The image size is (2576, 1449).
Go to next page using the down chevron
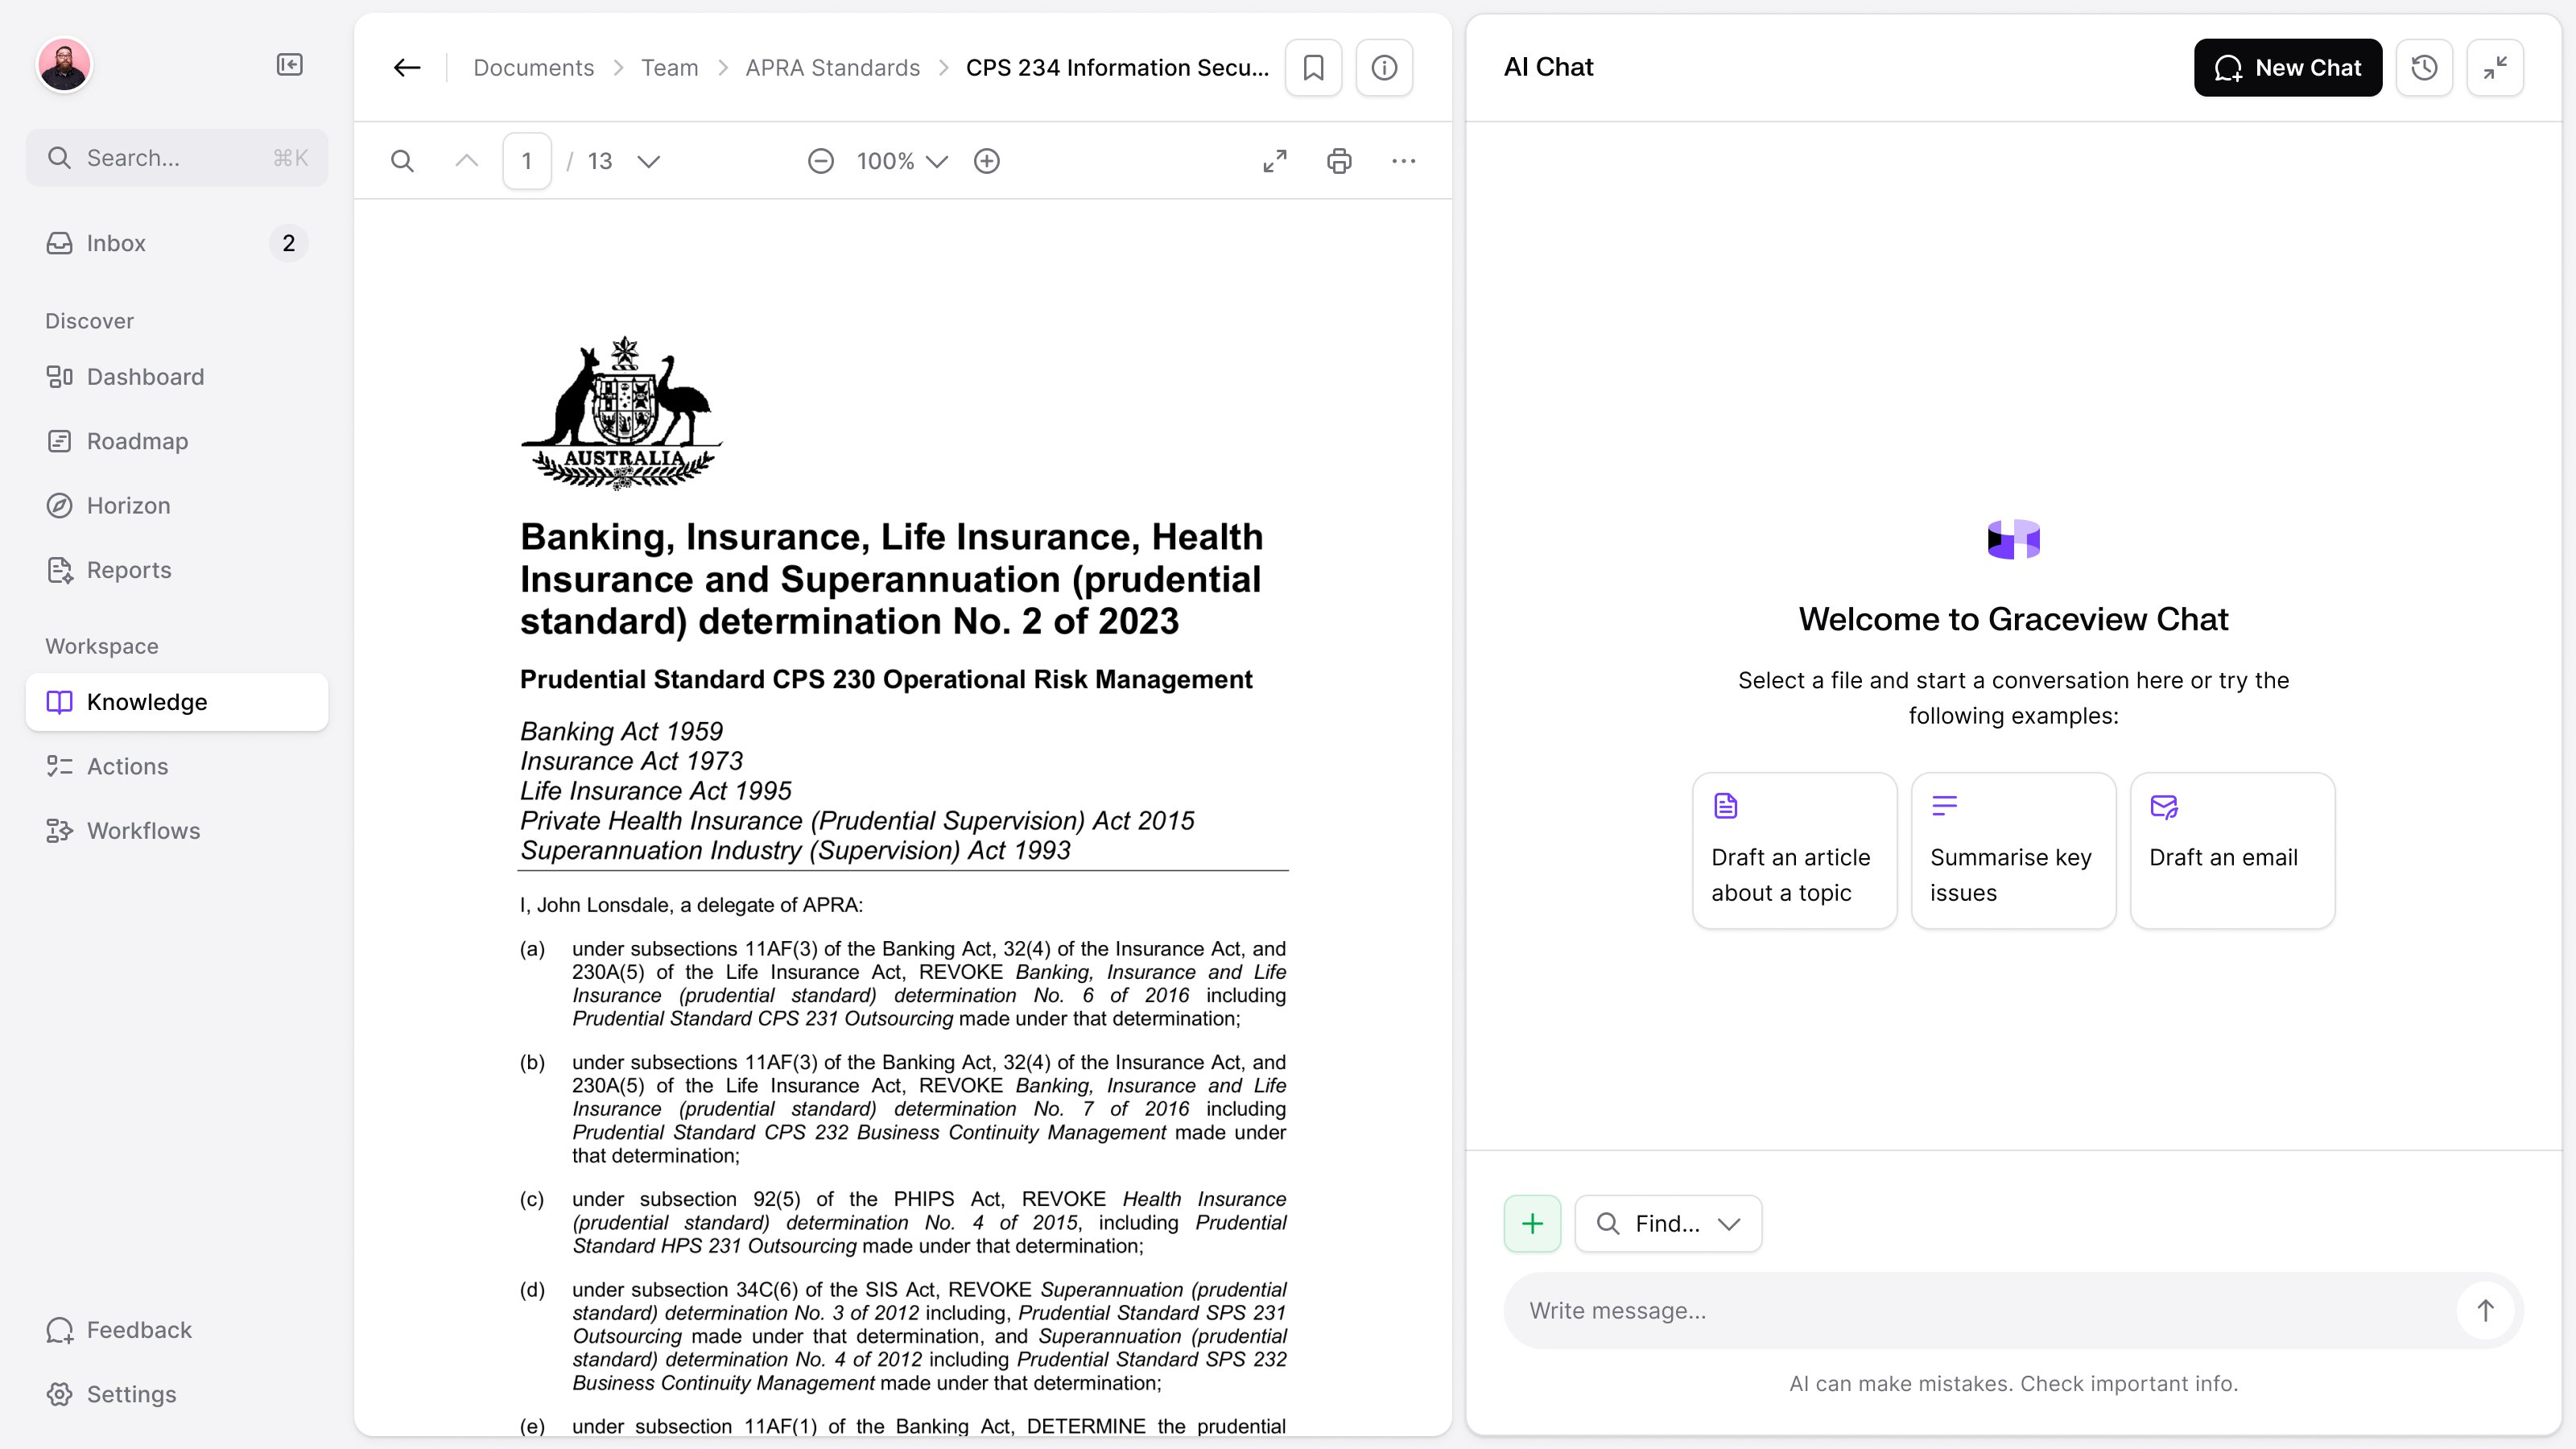coord(649,161)
